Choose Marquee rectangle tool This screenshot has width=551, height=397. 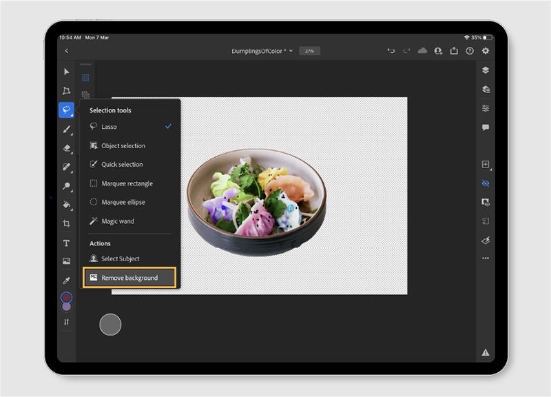130,183
